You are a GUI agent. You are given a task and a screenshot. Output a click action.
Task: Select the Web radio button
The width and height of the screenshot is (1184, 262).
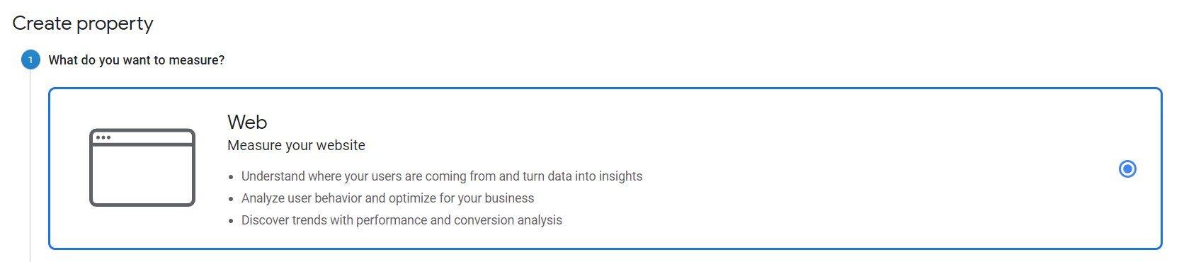click(1127, 169)
